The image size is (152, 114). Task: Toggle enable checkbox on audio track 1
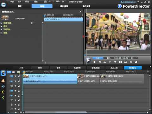click(15, 81)
